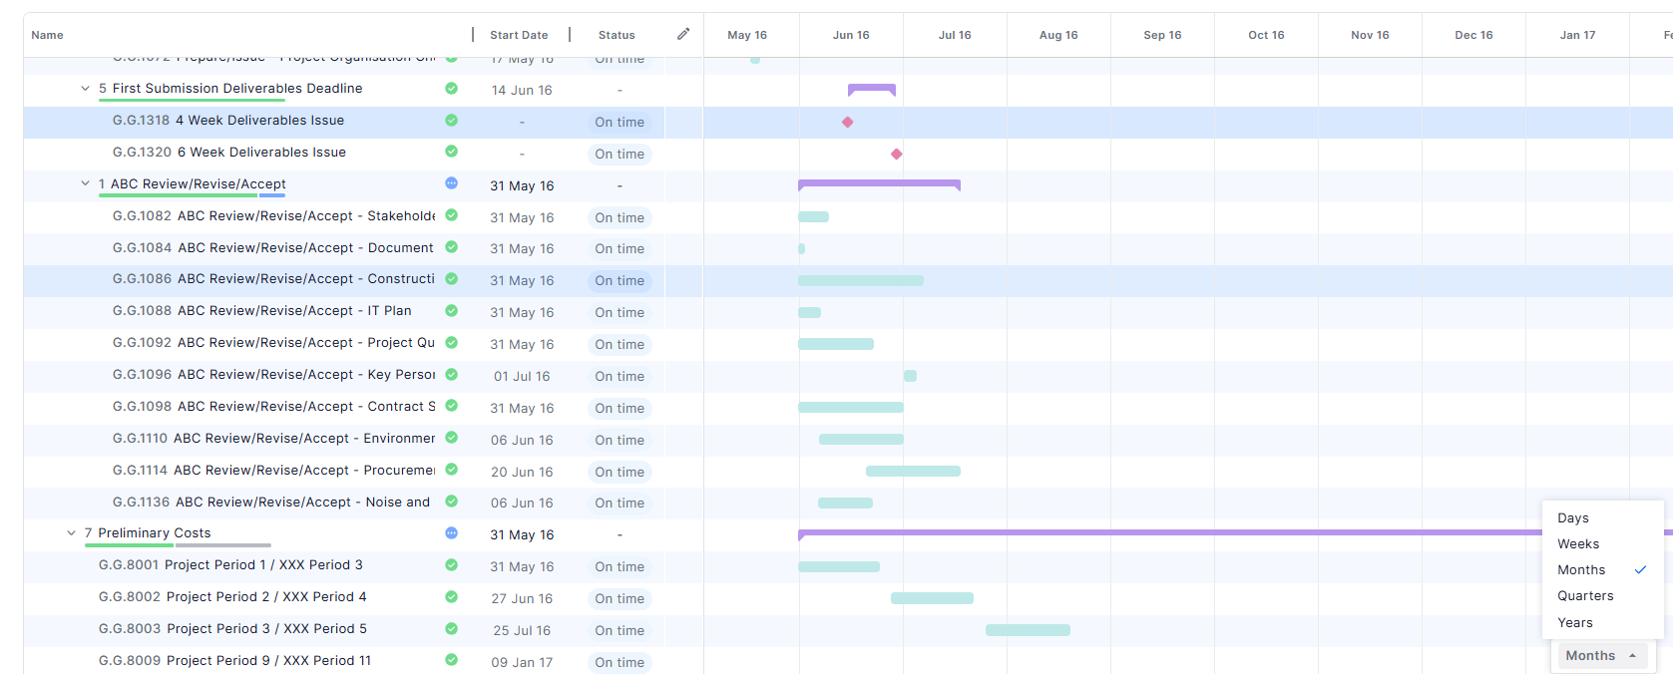Click On time status of G.G.1092
This screenshot has width=1673, height=674.
620,345
